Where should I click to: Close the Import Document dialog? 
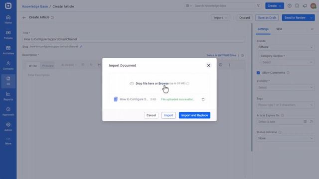coord(208,65)
